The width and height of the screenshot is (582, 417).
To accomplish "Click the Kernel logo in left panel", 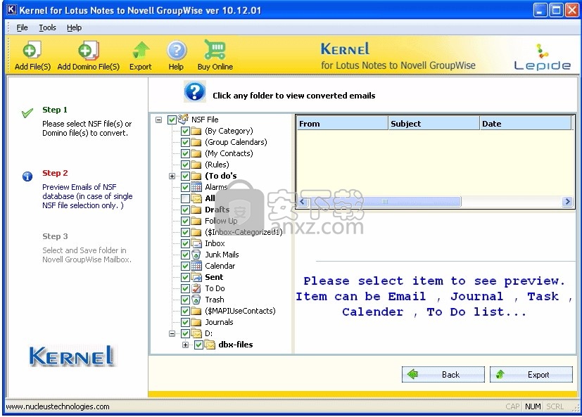I will [x=72, y=356].
